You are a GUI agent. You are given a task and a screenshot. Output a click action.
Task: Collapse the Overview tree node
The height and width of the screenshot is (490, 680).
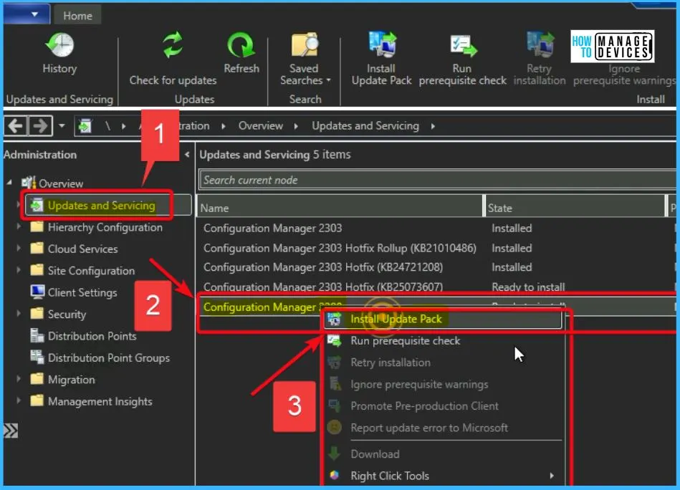point(9,183)
